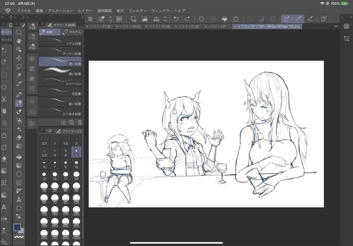353x246 pixels.
Task: Expand the up-down arrows beside save icon
Action: click(165, 19)
